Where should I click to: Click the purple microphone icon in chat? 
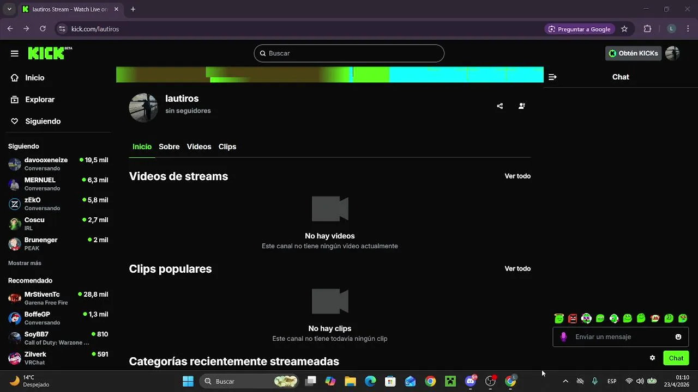tap(564, 337)
